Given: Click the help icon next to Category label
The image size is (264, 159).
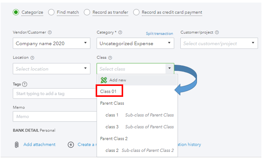Looking at the screenshot, I should click(x=120, y=32).
